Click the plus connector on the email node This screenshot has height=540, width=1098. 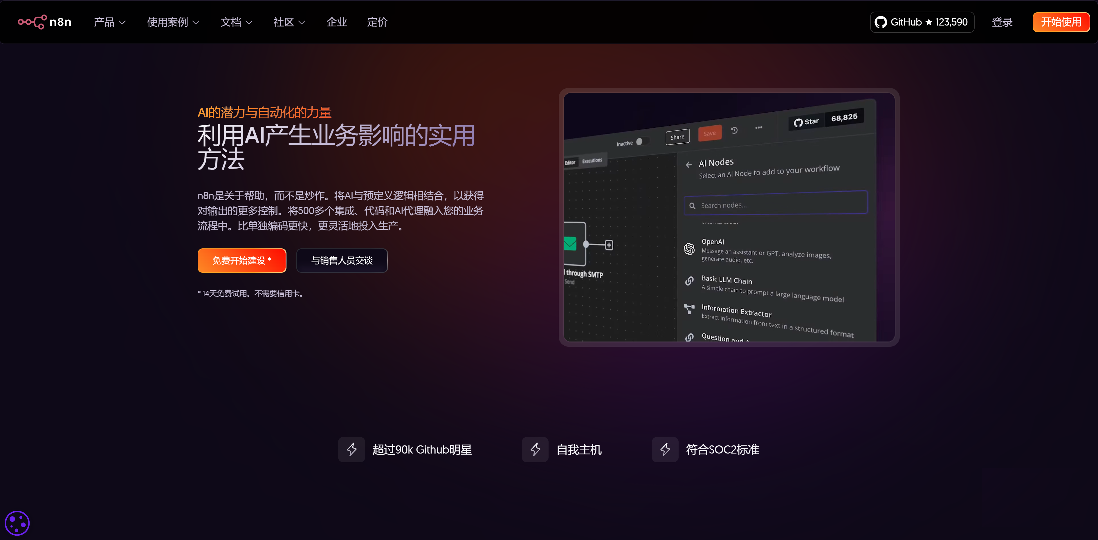pyautogui.click(x=609, y=245)
